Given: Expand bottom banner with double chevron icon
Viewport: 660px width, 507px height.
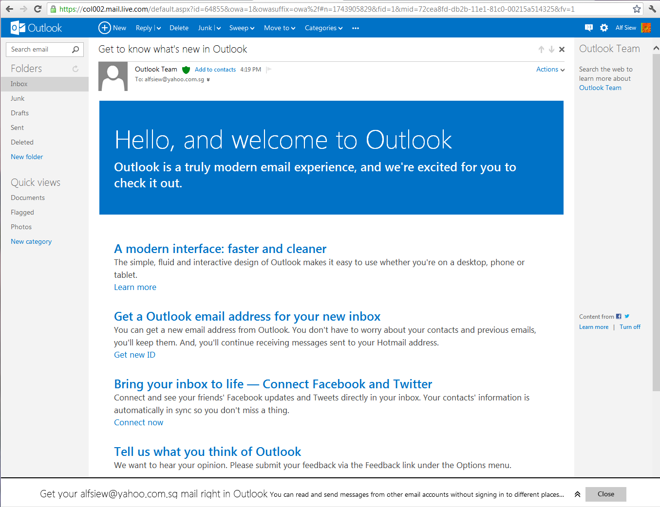Looking at the screenshot, I should tap(577, 494).
